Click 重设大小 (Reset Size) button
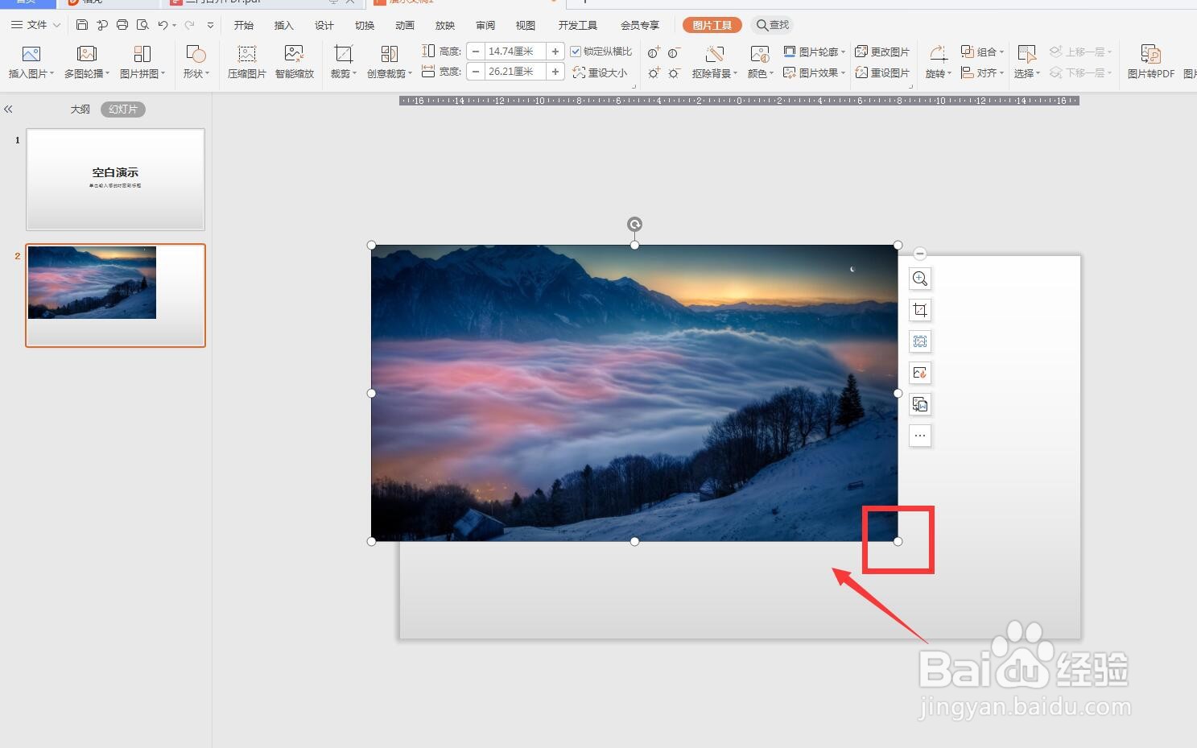Image resolution: width=1197 pixels, height=748 pixels. (600, 72)
